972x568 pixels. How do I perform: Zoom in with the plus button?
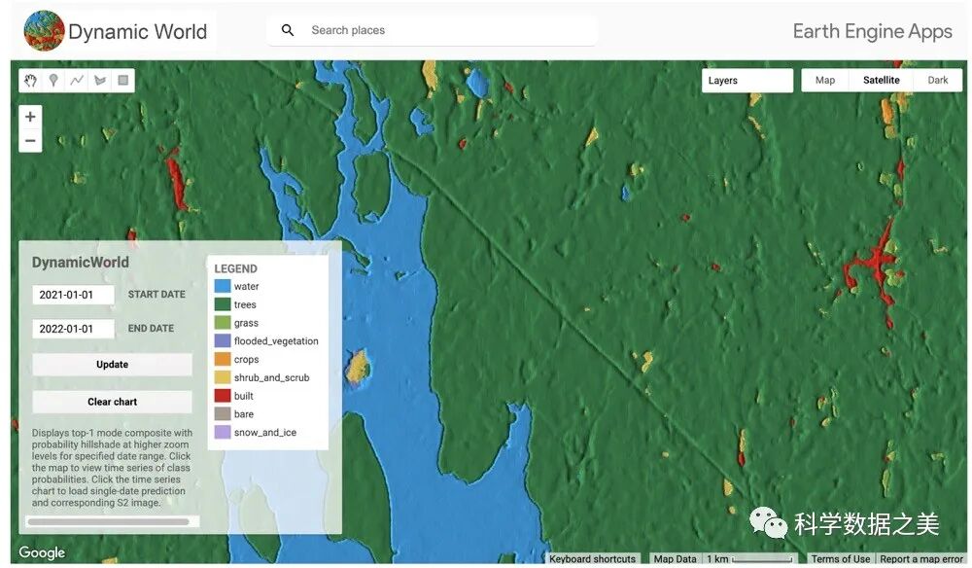[x=31, y=117]
